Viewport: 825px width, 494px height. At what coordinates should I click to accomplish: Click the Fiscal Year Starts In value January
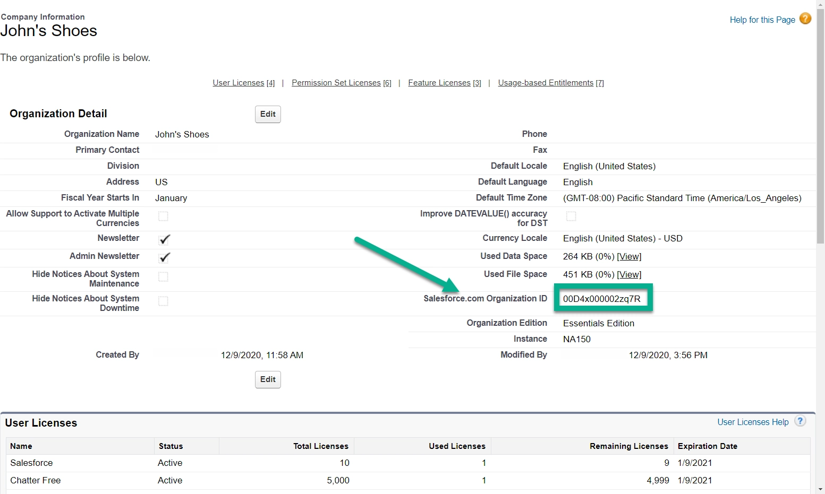coord(171,198)
